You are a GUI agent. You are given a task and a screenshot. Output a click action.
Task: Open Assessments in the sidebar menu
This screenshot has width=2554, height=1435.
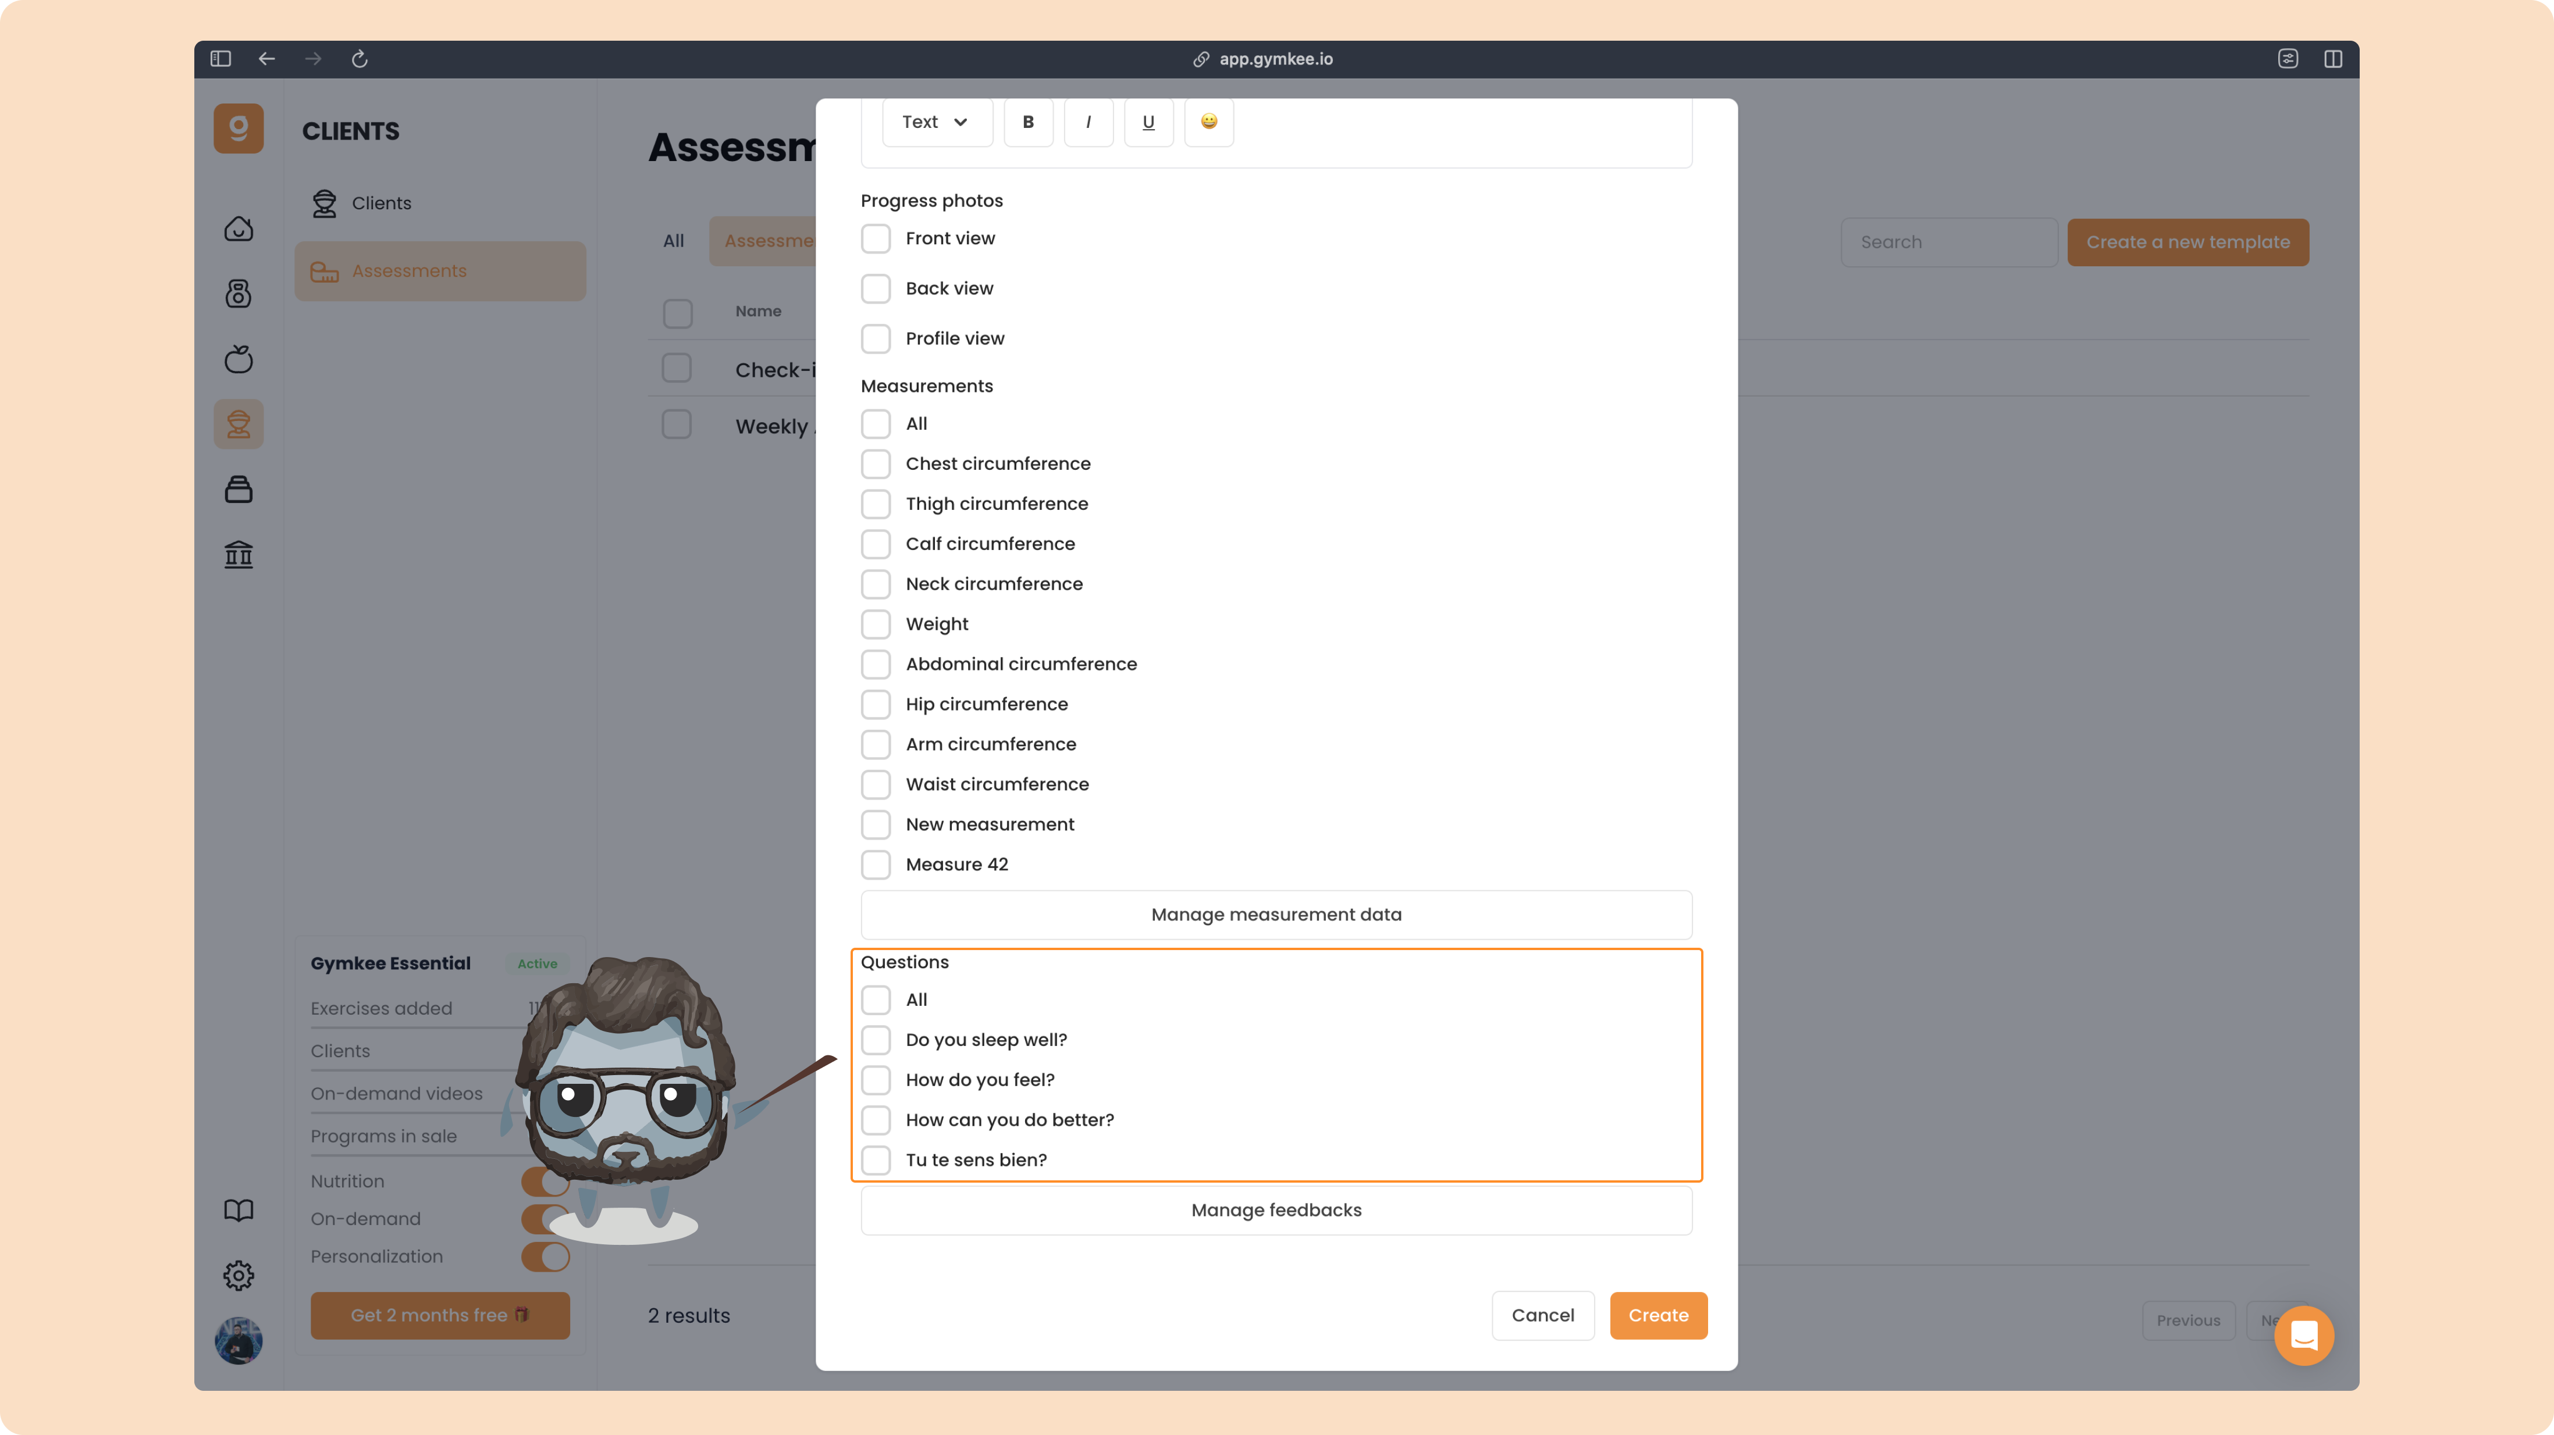coord(440,270)
